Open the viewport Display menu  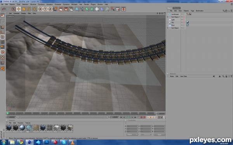tap(23, 13)
